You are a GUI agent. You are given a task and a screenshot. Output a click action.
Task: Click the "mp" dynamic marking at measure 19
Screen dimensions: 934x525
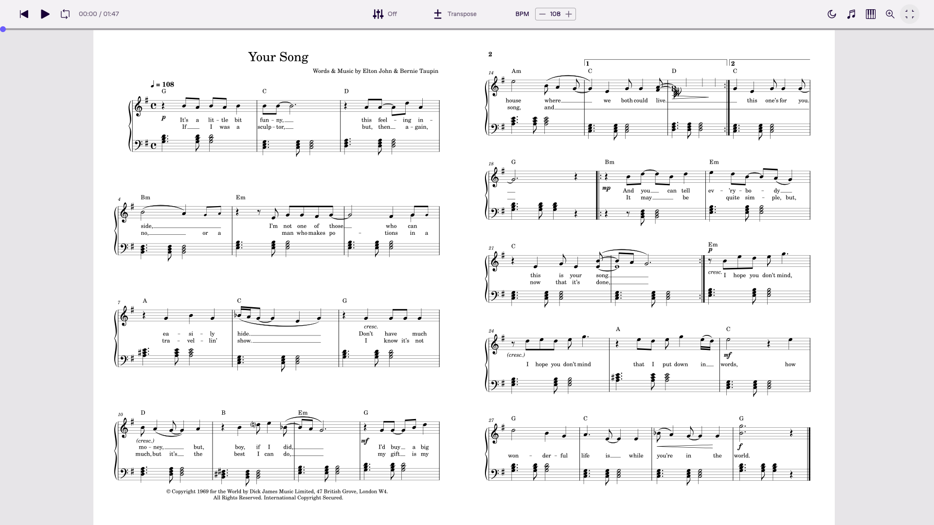point(606,188)
